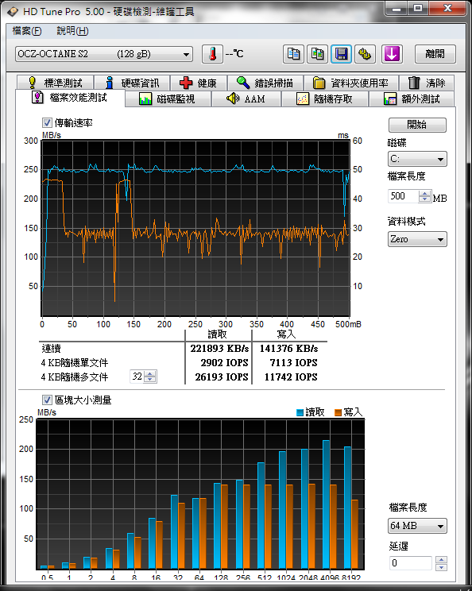This screenshot has width=472, height=591.
Task: Increase the 延遲 delay value
Action: coord(441,560)
